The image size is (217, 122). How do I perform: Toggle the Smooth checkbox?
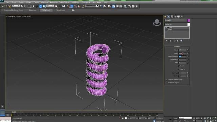[x=179, y=66]
